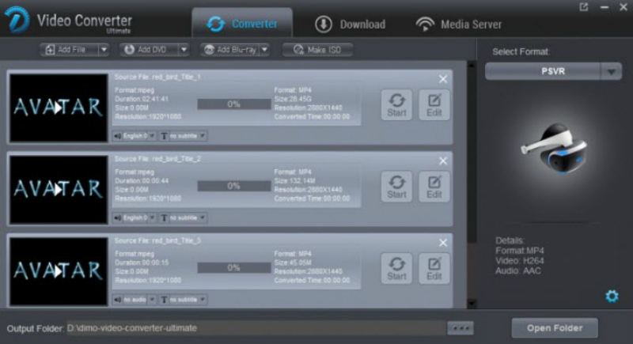Screen dimensions: 633x344
Task: Click the 'Video: H264' details text
Action: [x=520, y=261]
